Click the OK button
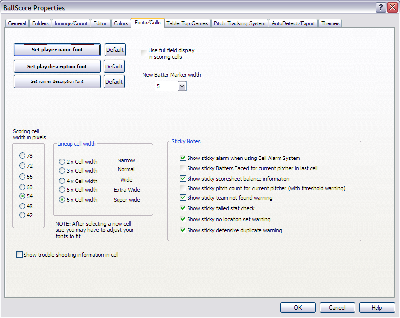This screenshot has height=318, width=400. point(298,308)
